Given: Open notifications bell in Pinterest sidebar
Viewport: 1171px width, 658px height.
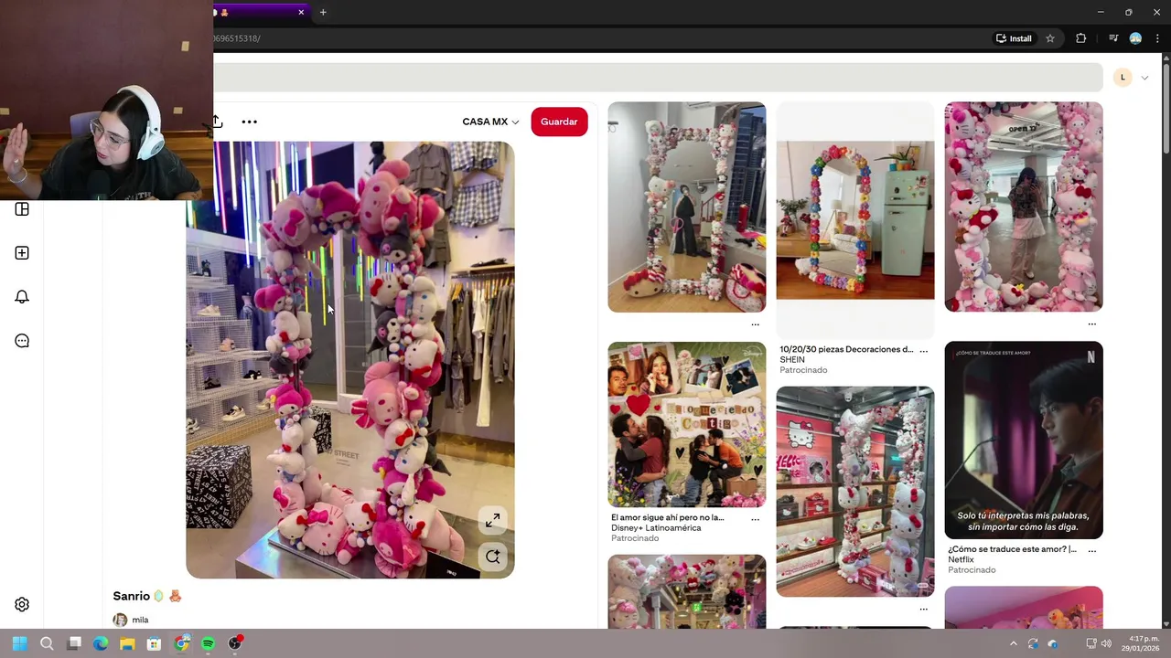Looking at the screenshot, I should coord(22,297).
